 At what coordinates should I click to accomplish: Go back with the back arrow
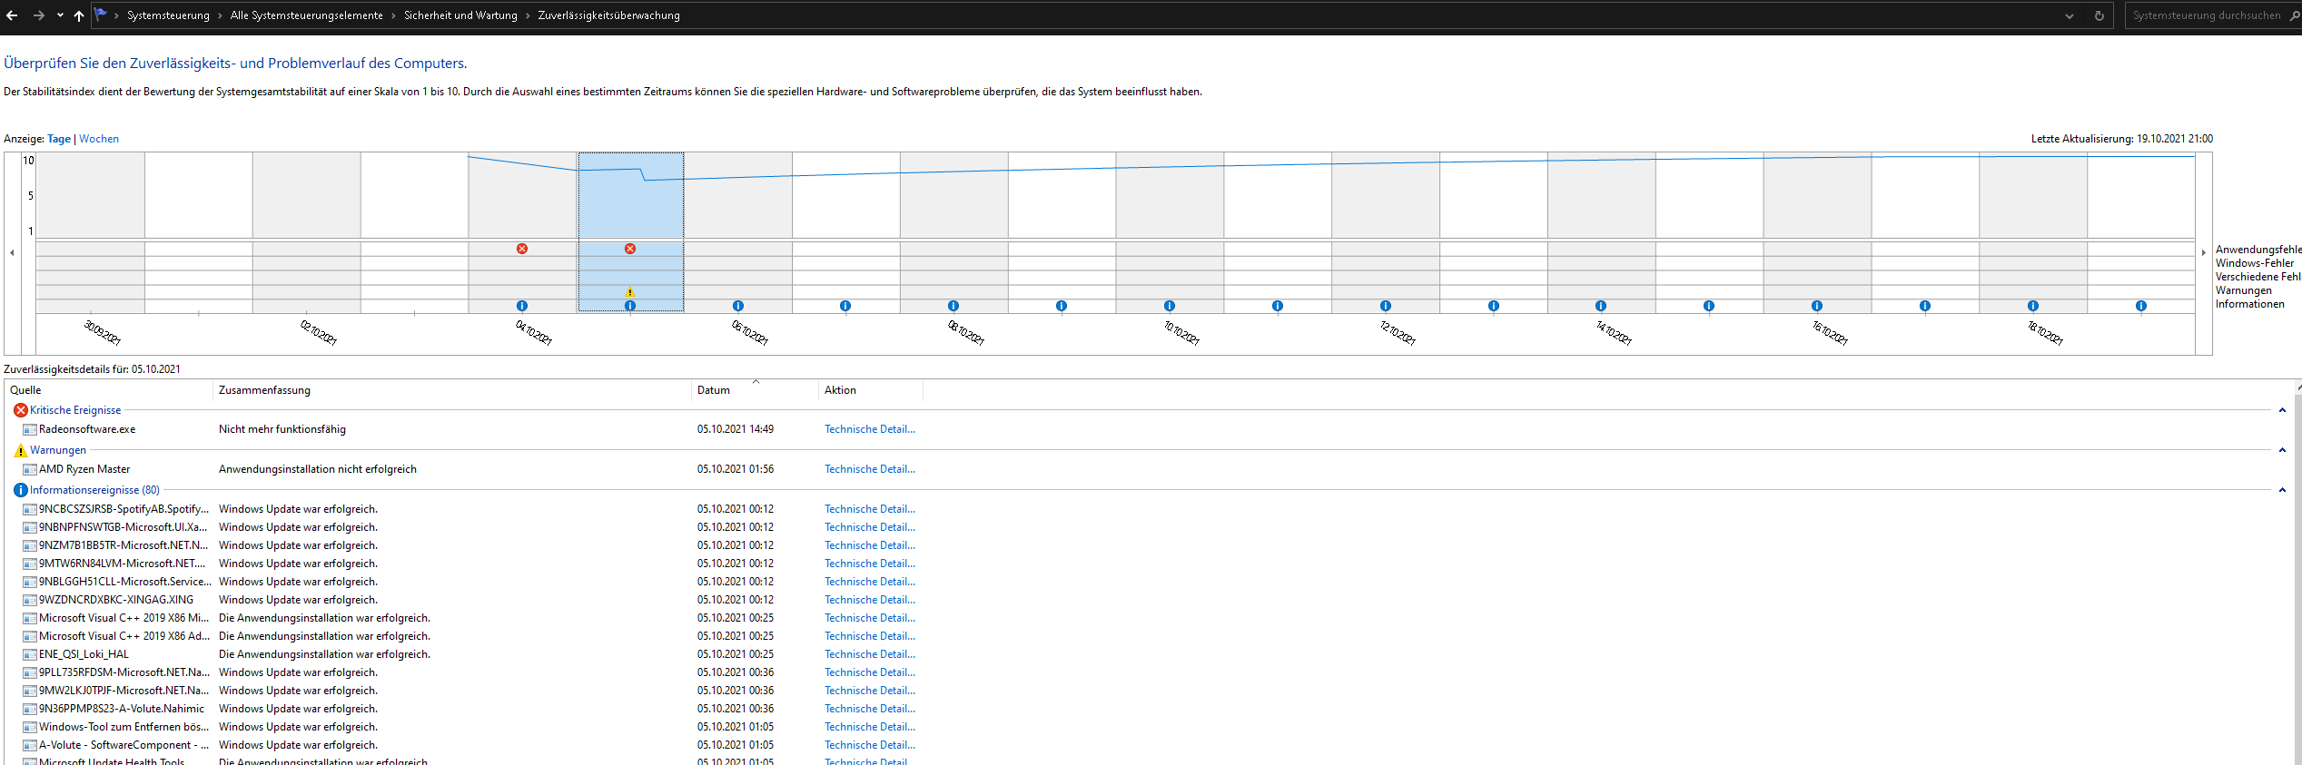click(x=12, y=15)
